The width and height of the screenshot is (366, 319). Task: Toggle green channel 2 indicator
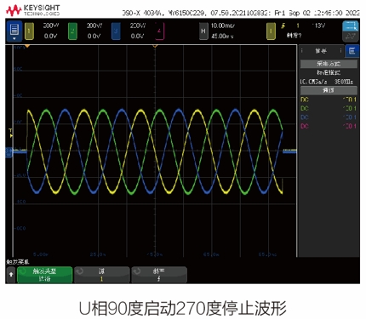pos(72,31)
